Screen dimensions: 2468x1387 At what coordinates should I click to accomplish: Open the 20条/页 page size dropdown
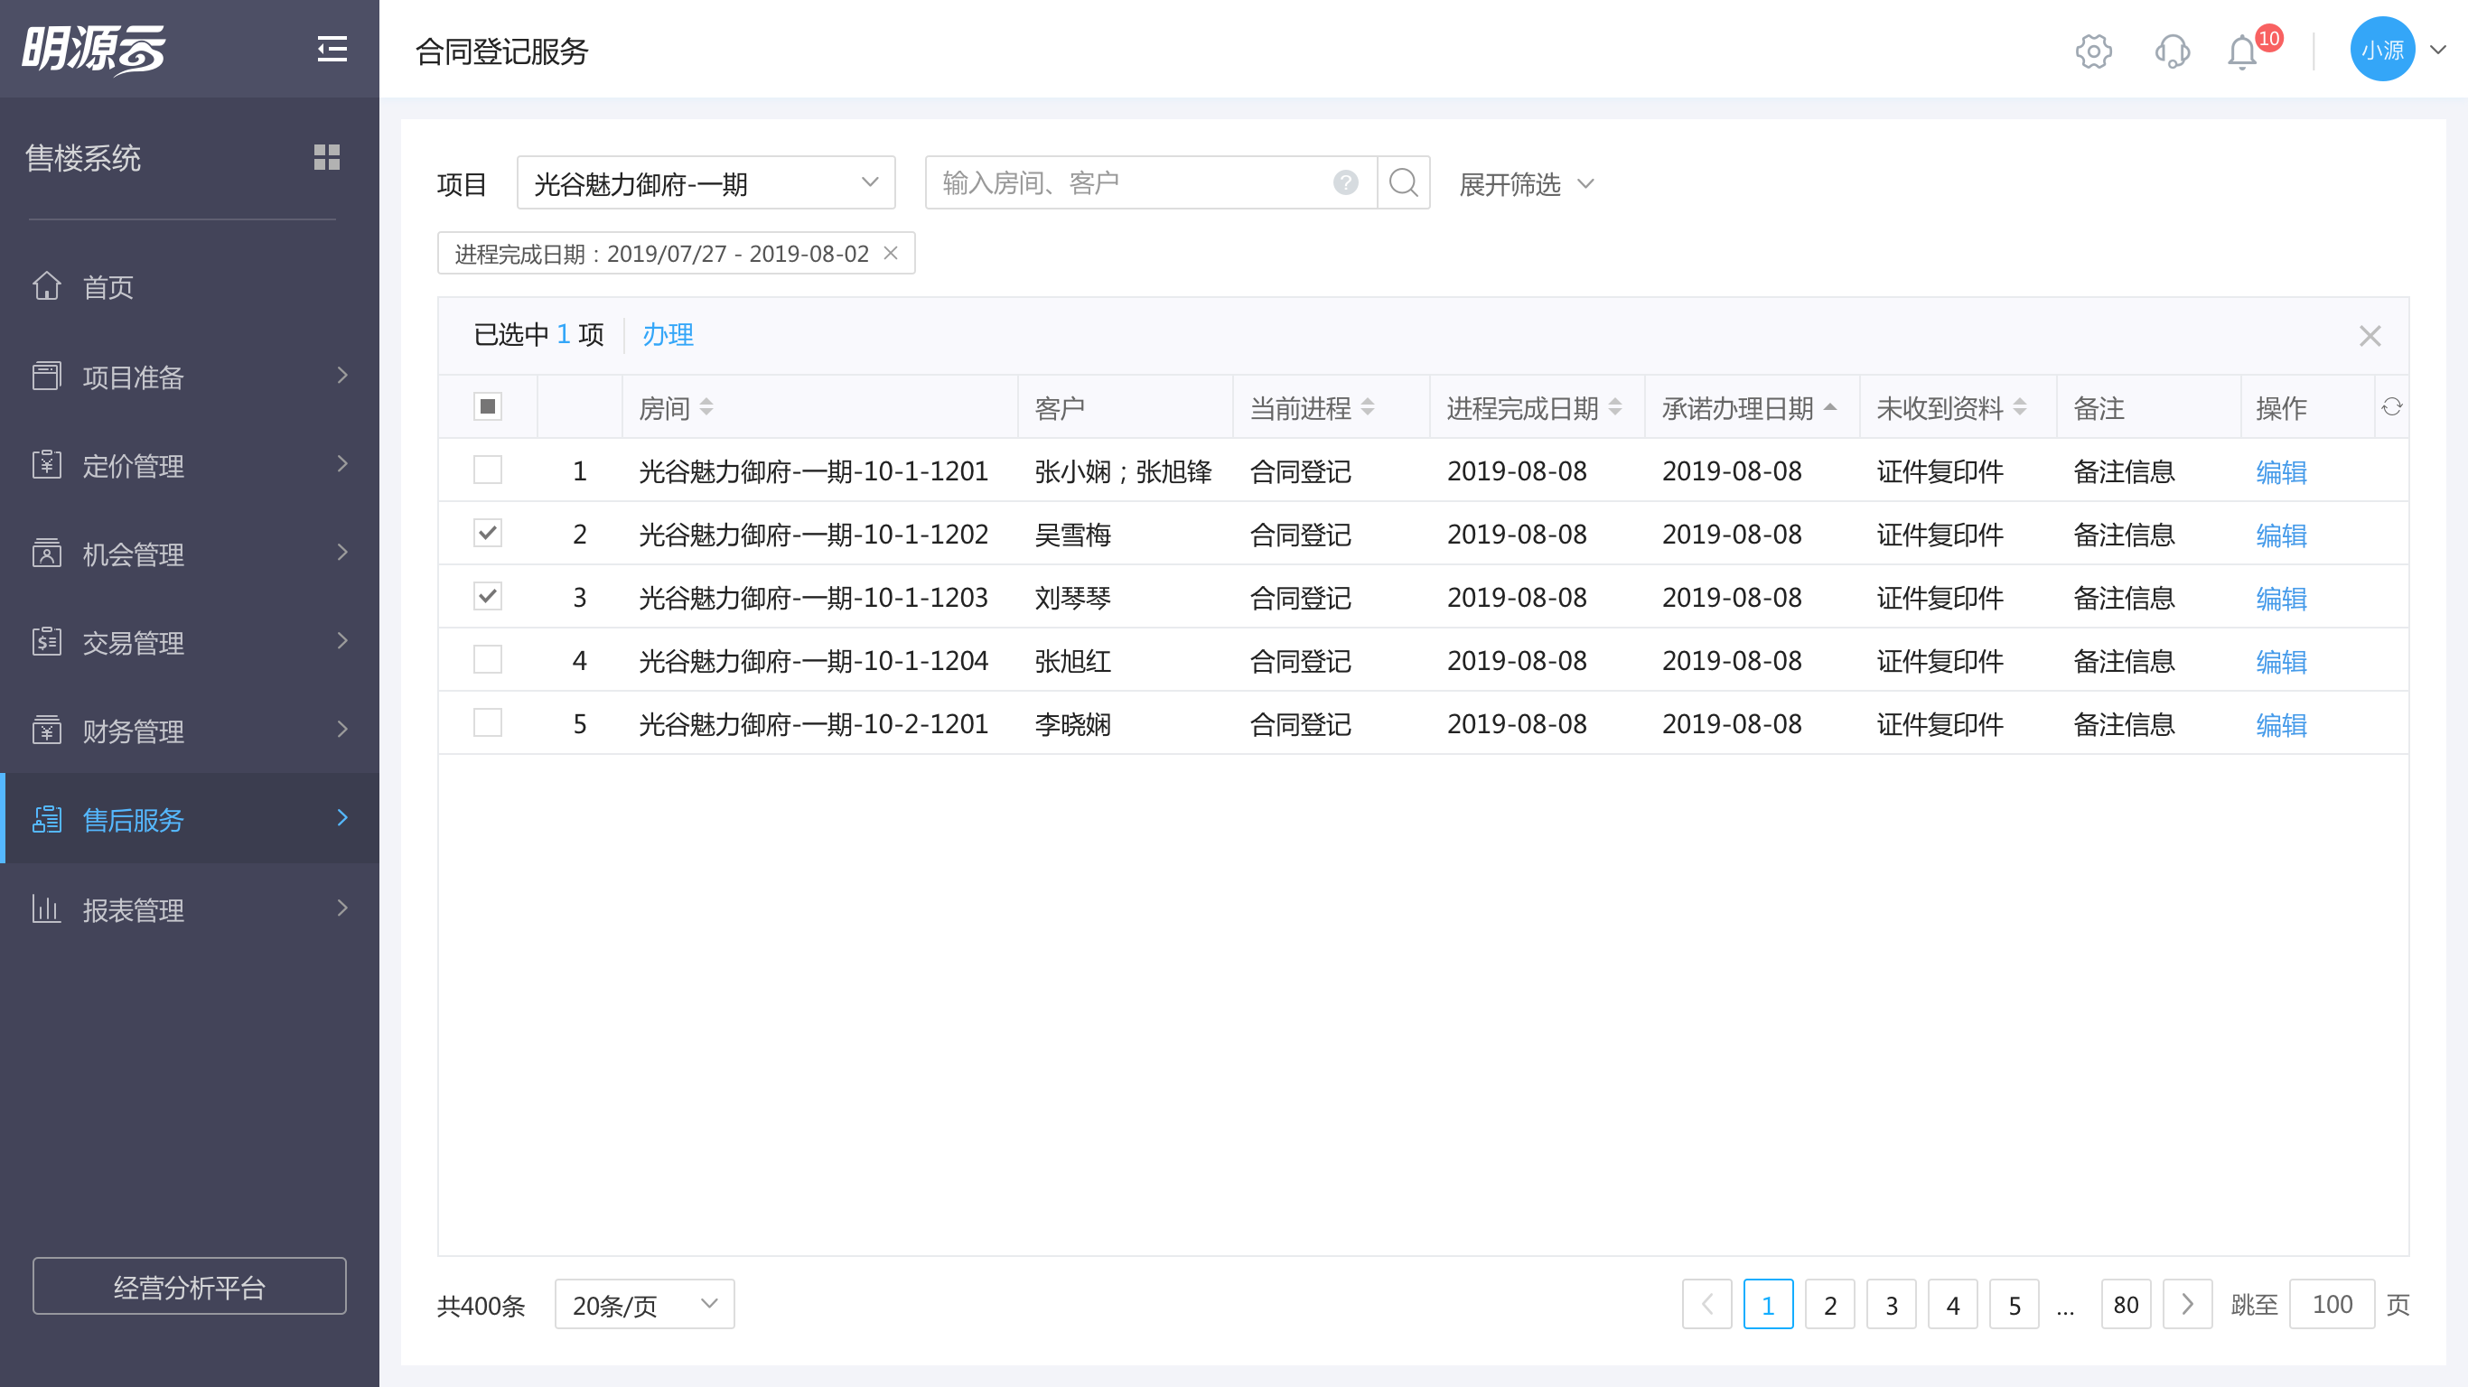[x=645, y=1304]
